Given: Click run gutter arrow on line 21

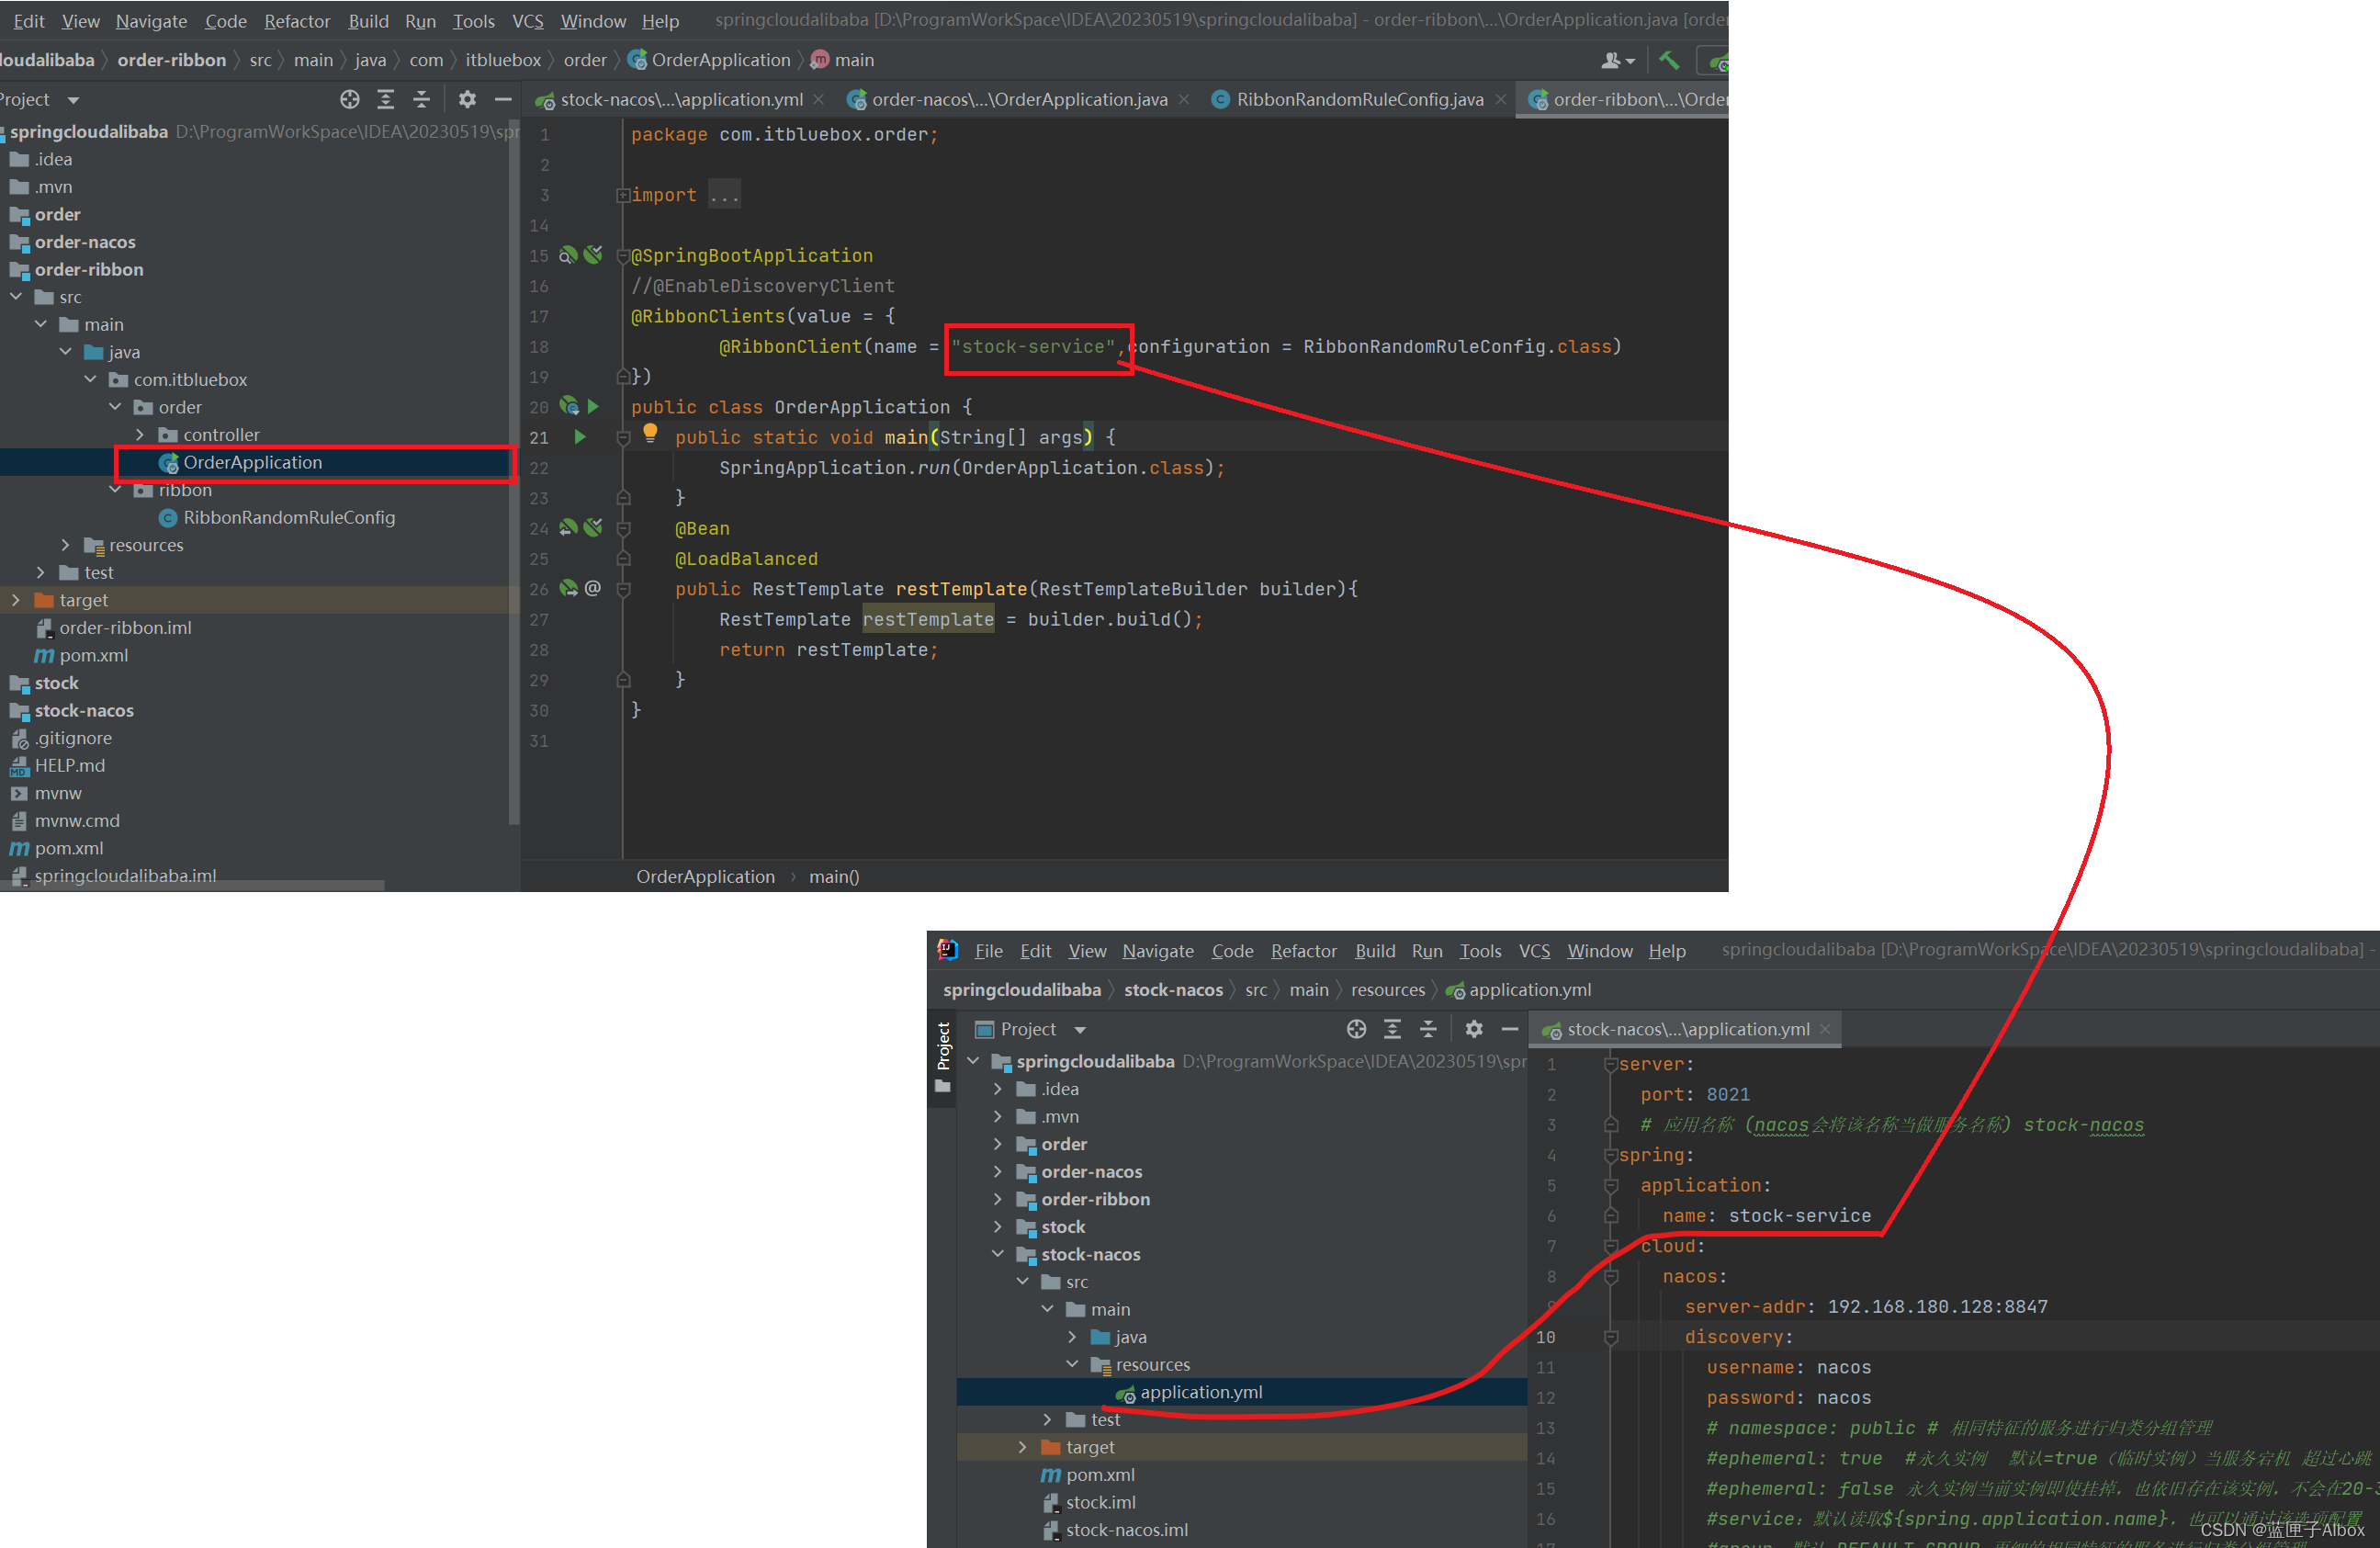Looking at the screenshot, I should (x=579, y=437).
